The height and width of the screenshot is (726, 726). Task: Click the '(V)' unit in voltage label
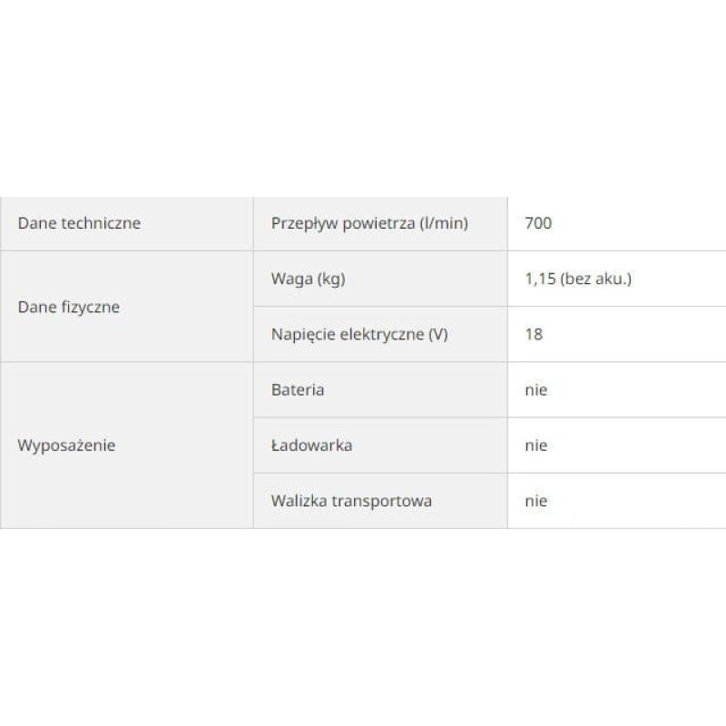pyautogui.click(x=437, y=334)
